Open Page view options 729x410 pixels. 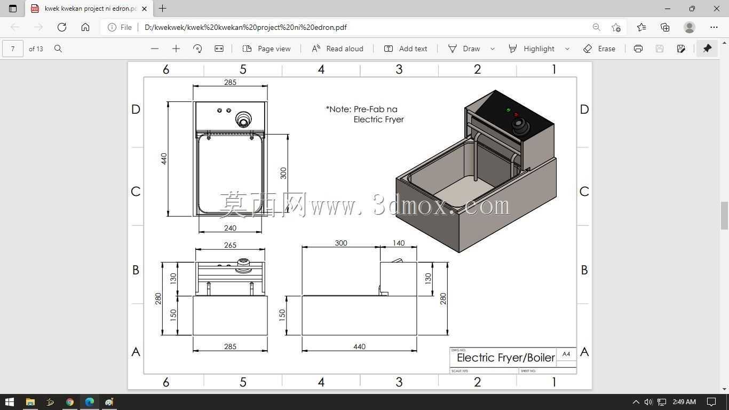point(266,49)
